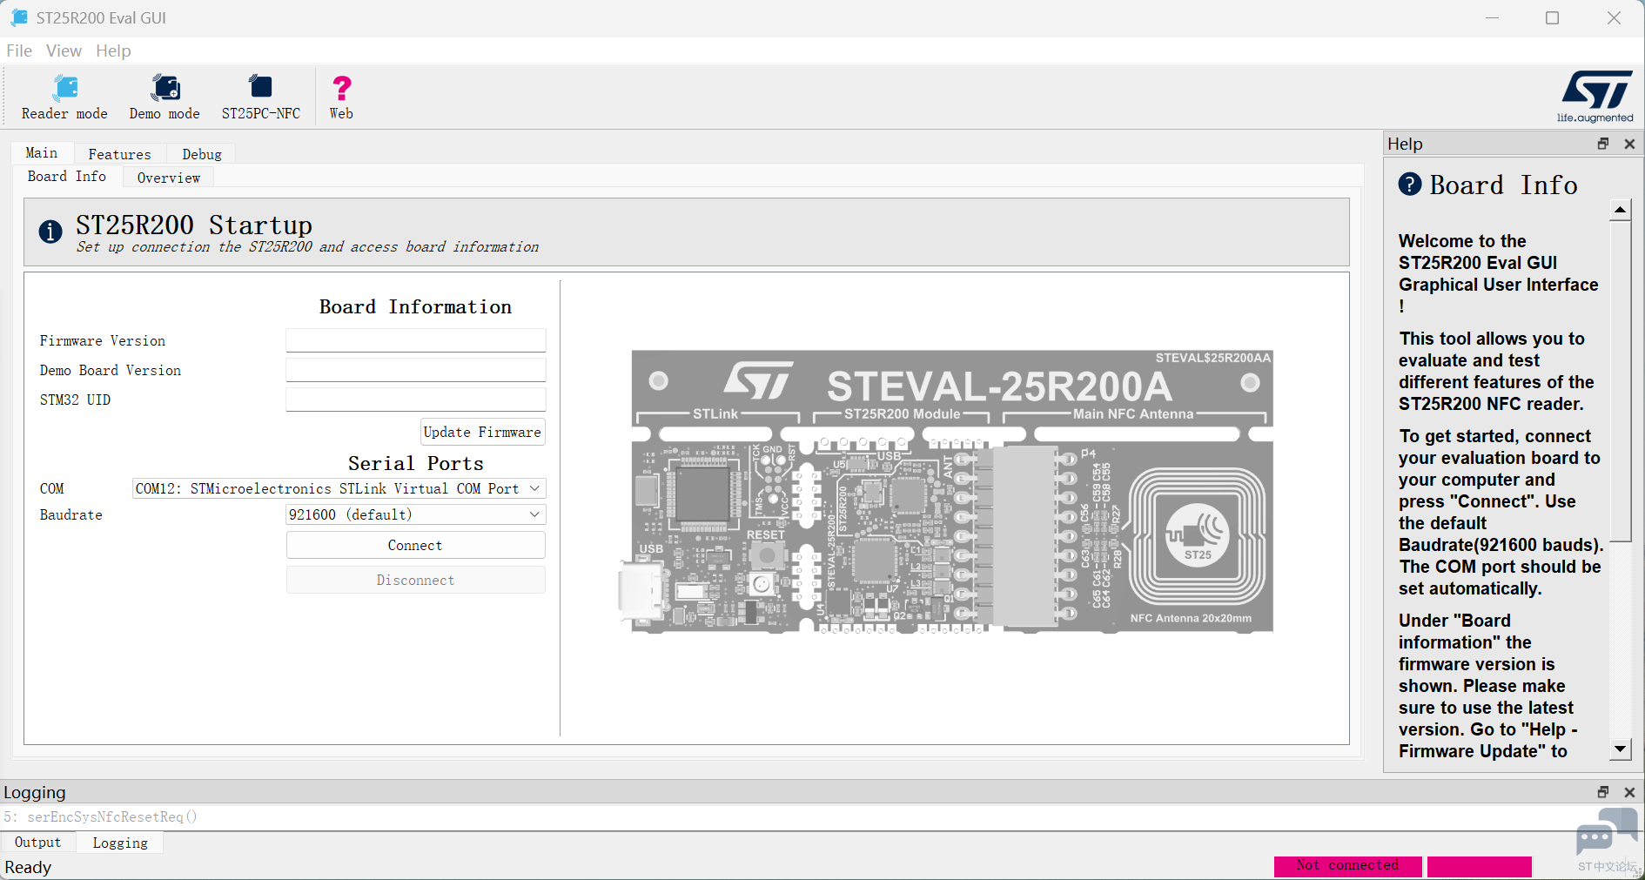
Task: Click the greyed Disconnect button
Action: click(415, 580)
